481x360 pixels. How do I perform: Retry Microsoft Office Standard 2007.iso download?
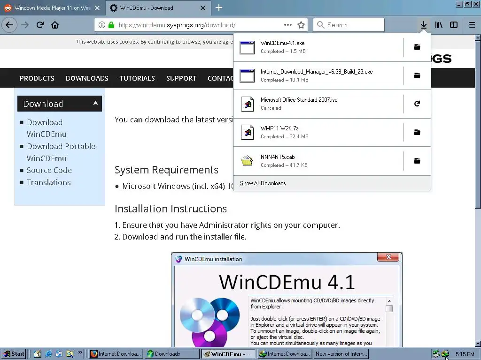point(417,104)
